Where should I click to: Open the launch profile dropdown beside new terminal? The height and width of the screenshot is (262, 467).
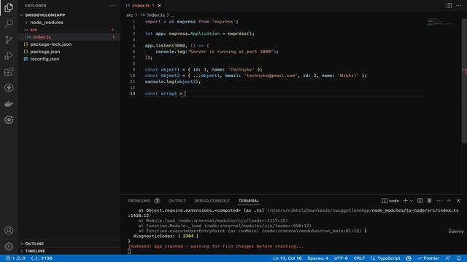[412, 201]
